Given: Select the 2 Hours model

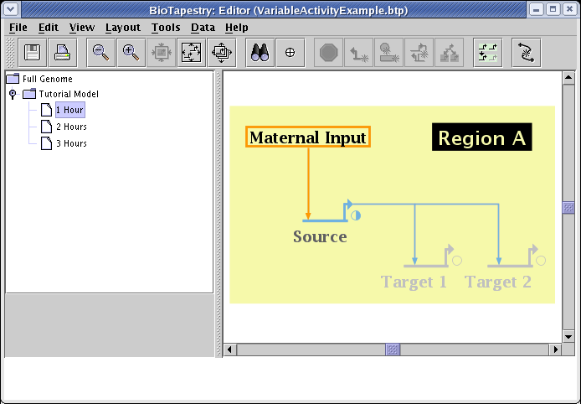Looking at the screenshot, I should pos(70,127).
